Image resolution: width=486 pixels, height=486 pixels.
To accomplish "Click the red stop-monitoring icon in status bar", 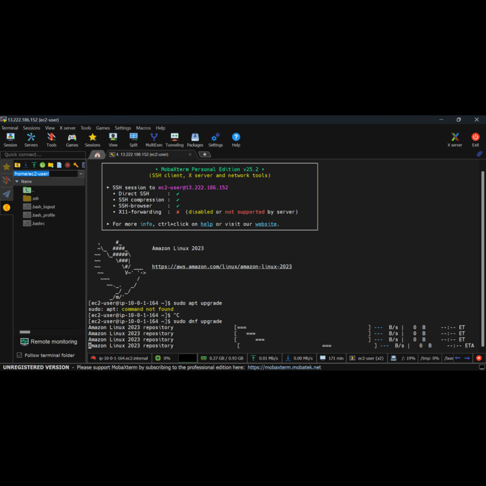I will (x=479, y=358).
